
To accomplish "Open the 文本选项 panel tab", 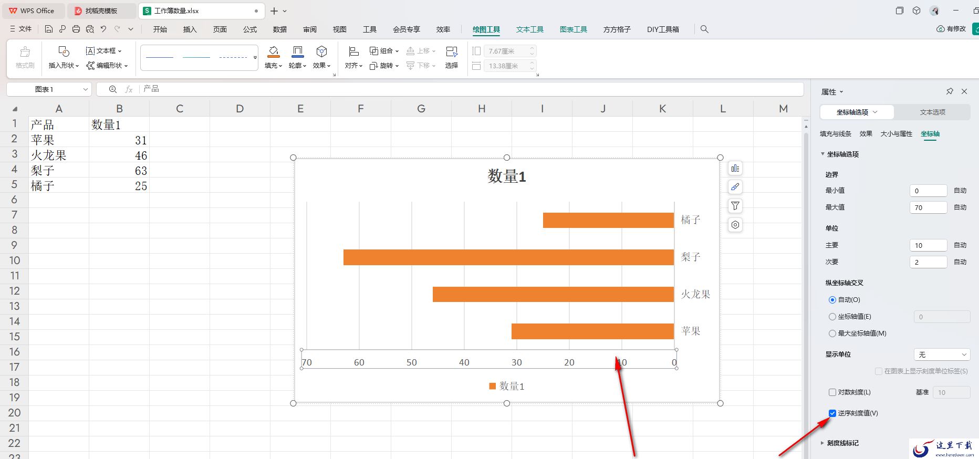I will [x=933, y=112].
